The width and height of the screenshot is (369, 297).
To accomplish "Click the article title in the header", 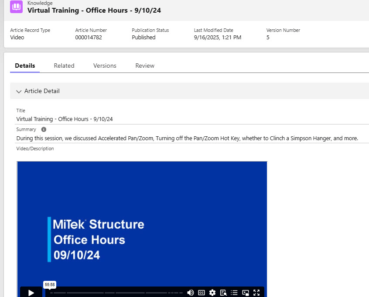I will click(x=94, y=10).
